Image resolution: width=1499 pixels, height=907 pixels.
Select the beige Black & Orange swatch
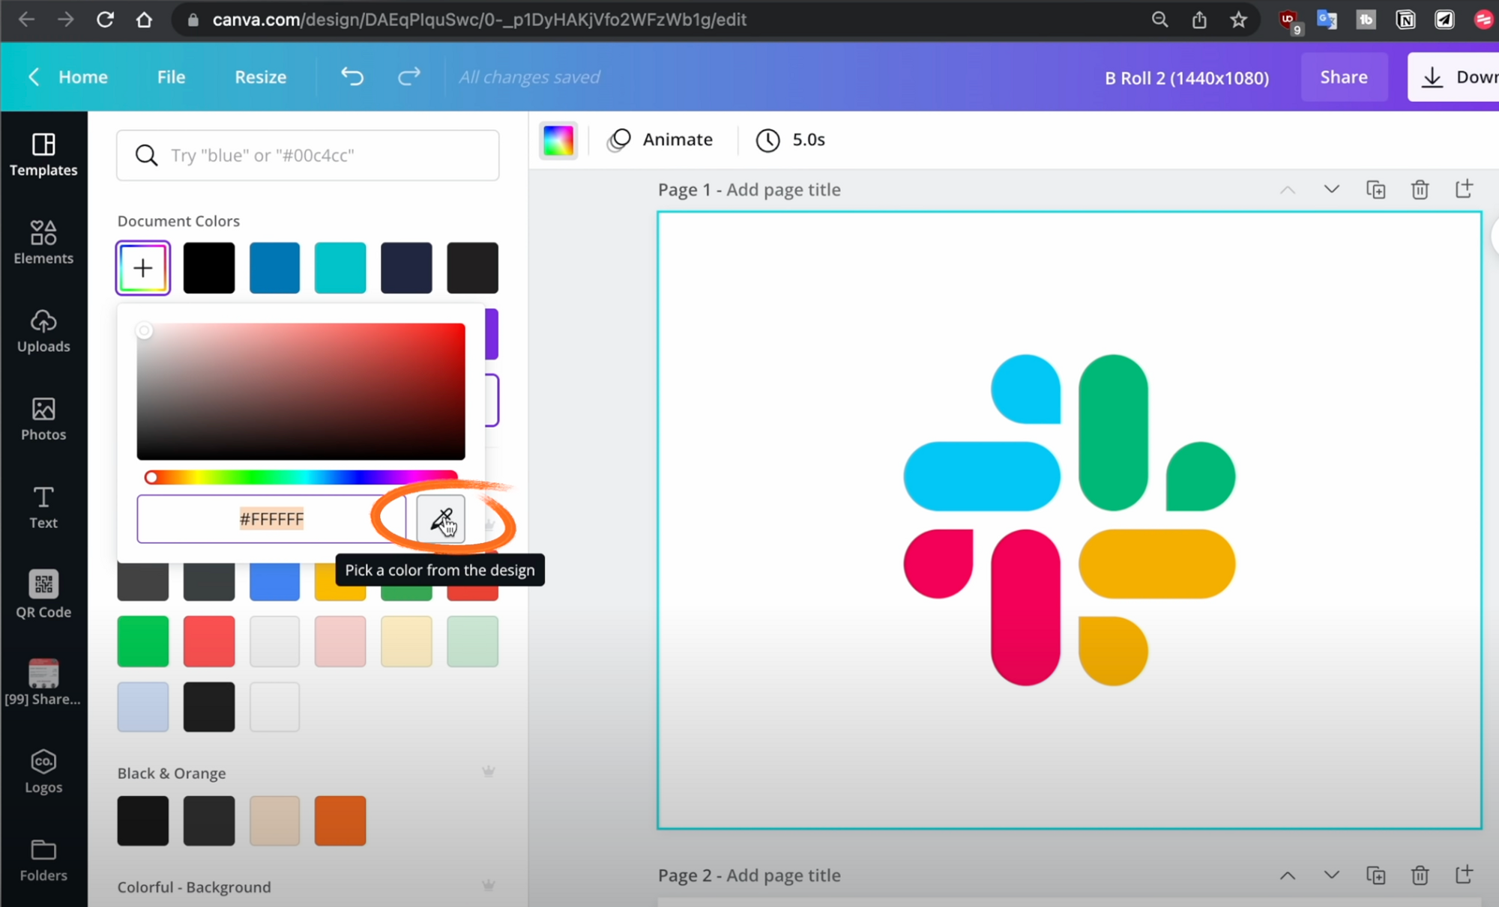[274, 821]
